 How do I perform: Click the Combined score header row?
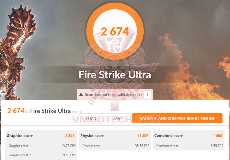pos(189,136)
